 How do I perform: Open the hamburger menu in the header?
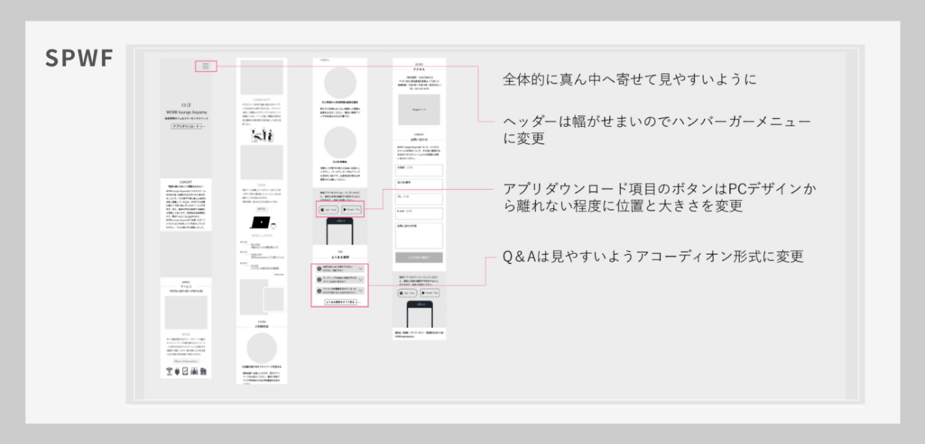pyautogui.click(x=206, y=66)
